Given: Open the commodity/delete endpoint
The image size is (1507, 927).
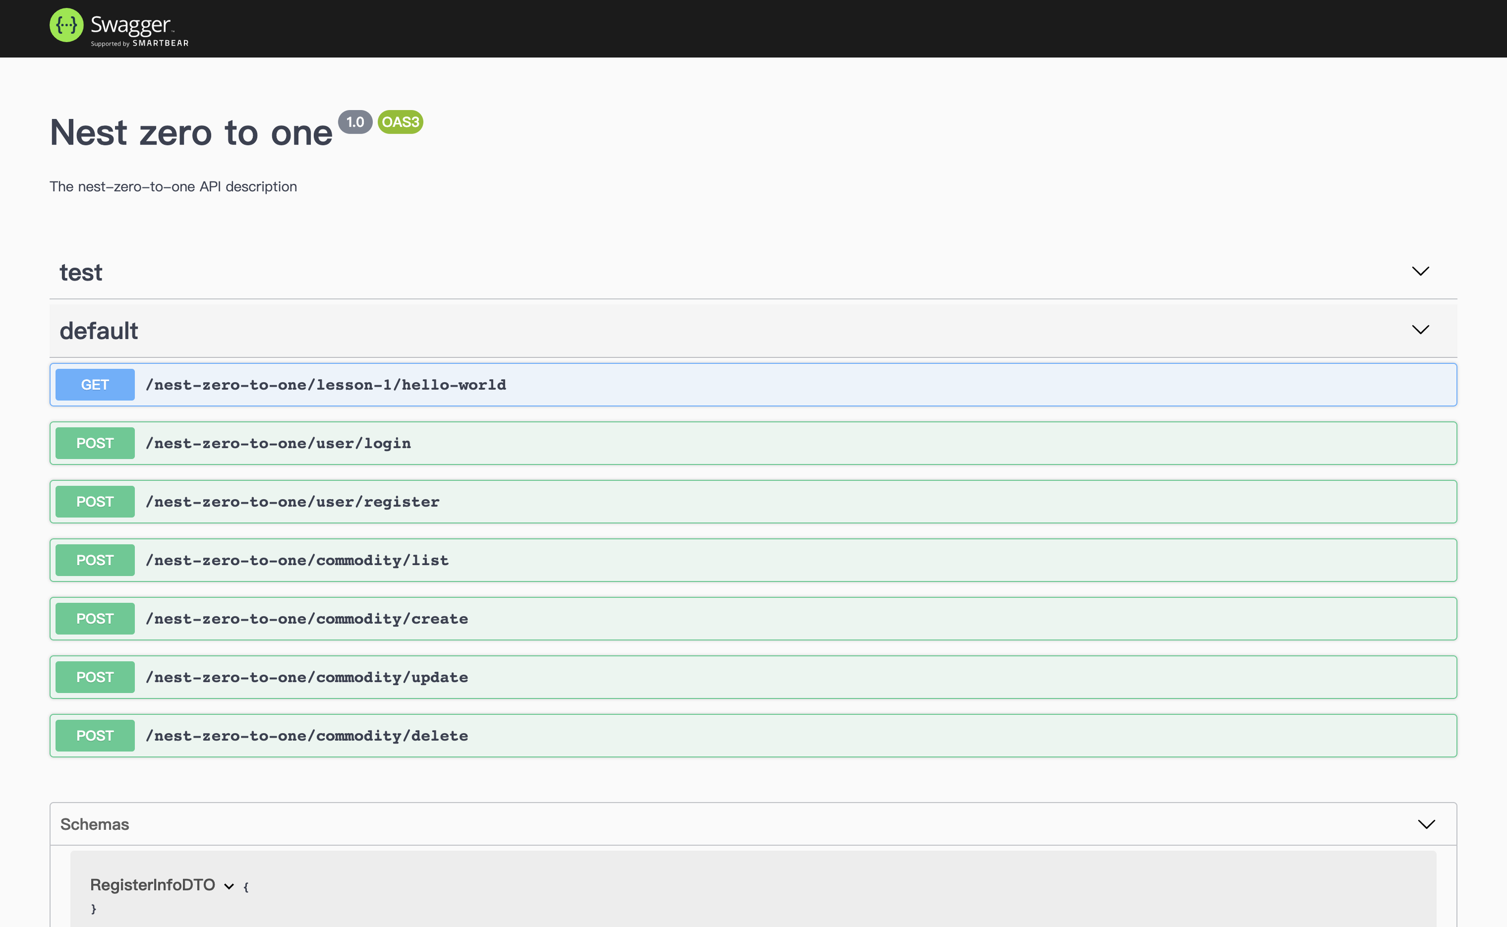Looking at the screenshot, I should click(x=306, y=736).
